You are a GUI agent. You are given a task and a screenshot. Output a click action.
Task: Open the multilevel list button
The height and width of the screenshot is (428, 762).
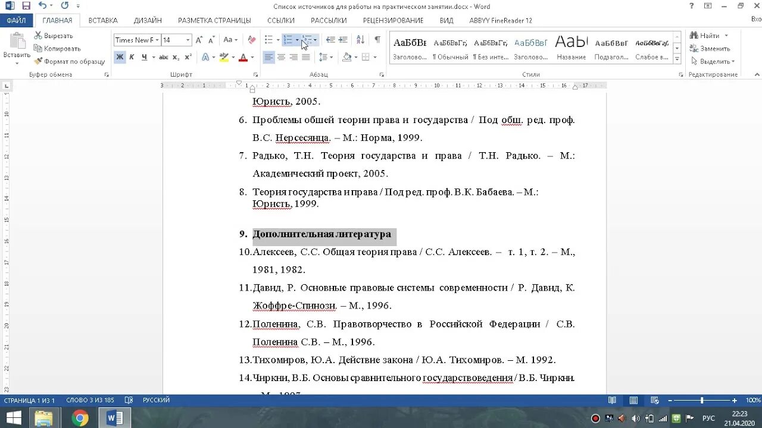[307, 40]
